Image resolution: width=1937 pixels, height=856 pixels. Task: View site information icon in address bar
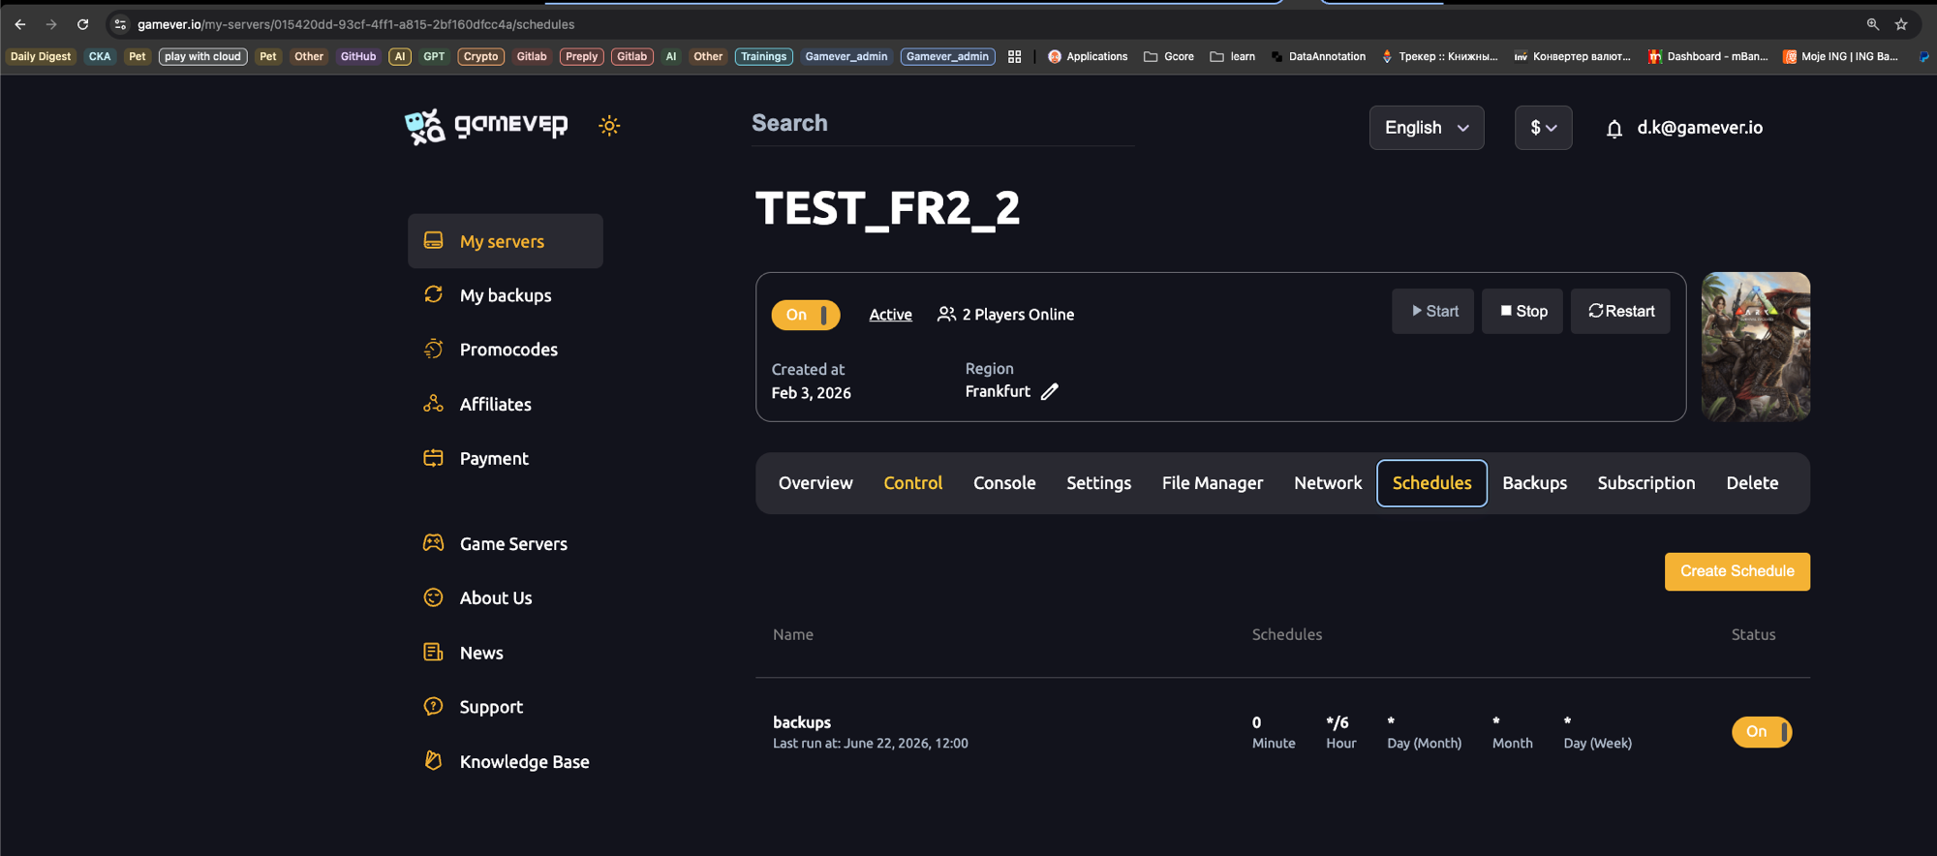point(120,24)
